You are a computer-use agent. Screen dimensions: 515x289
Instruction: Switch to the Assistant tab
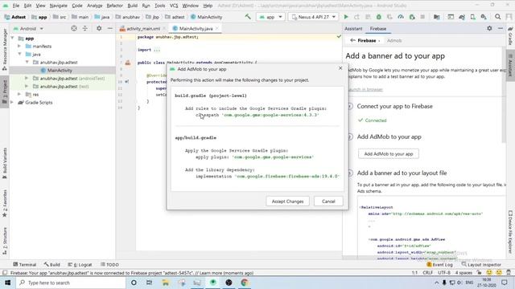pyautogui.click(x=353, y=29)
